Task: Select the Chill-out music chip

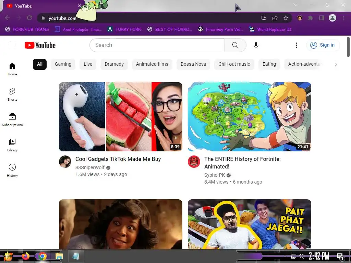Action: [234, 64]
